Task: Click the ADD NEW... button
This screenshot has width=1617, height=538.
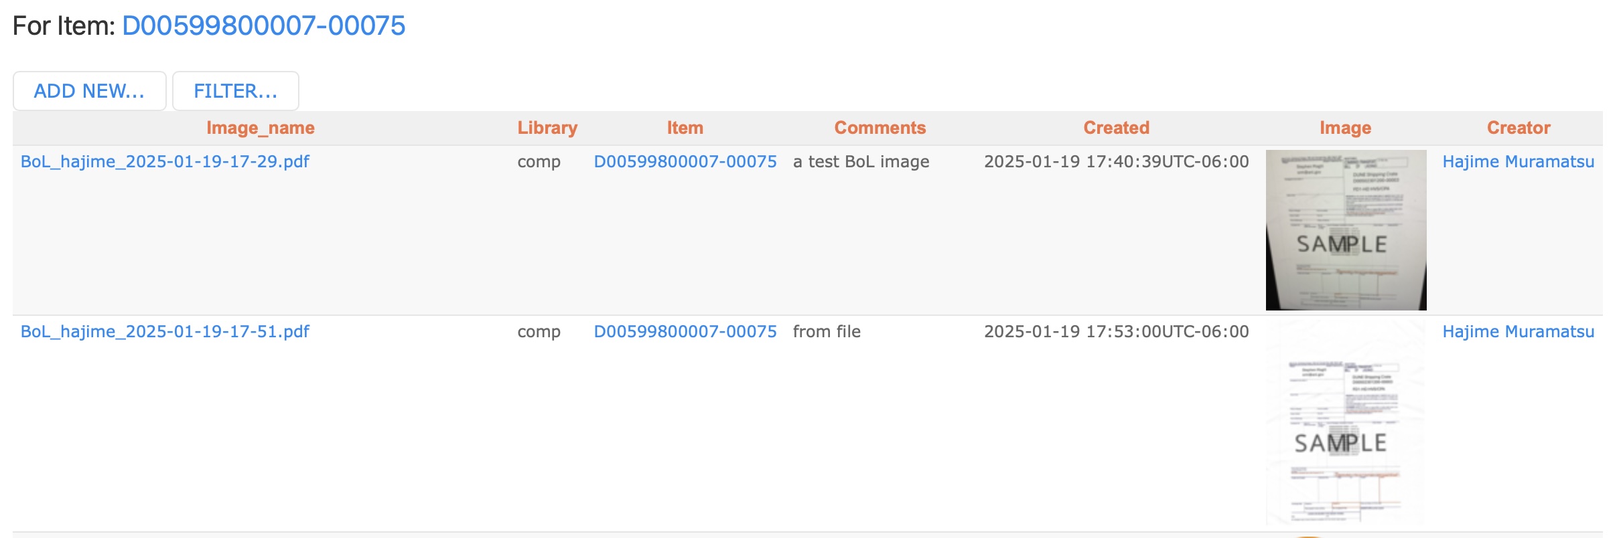Action: tap(90, 91)
